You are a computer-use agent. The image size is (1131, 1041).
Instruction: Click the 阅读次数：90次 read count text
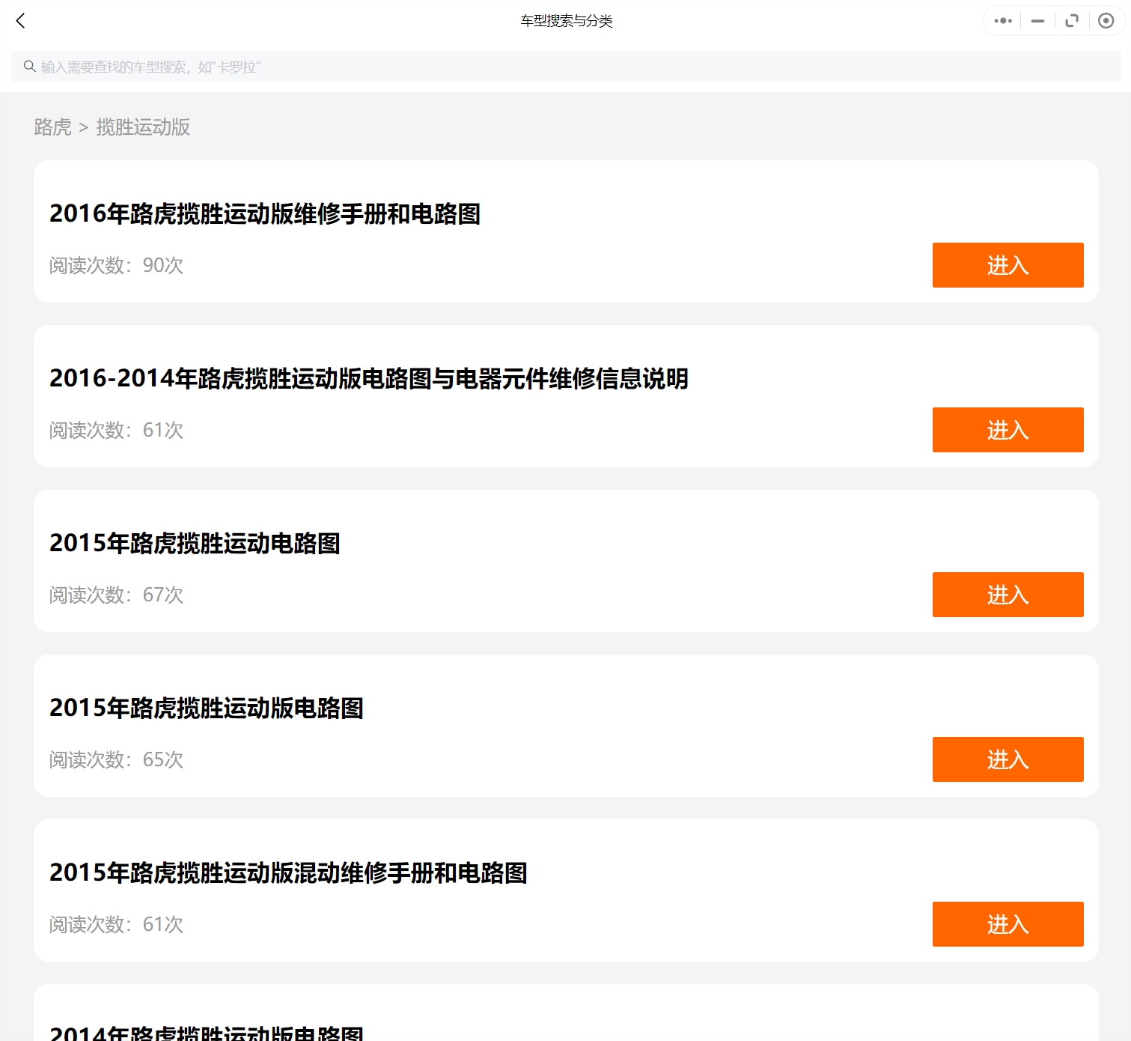(x=116, y=266)
